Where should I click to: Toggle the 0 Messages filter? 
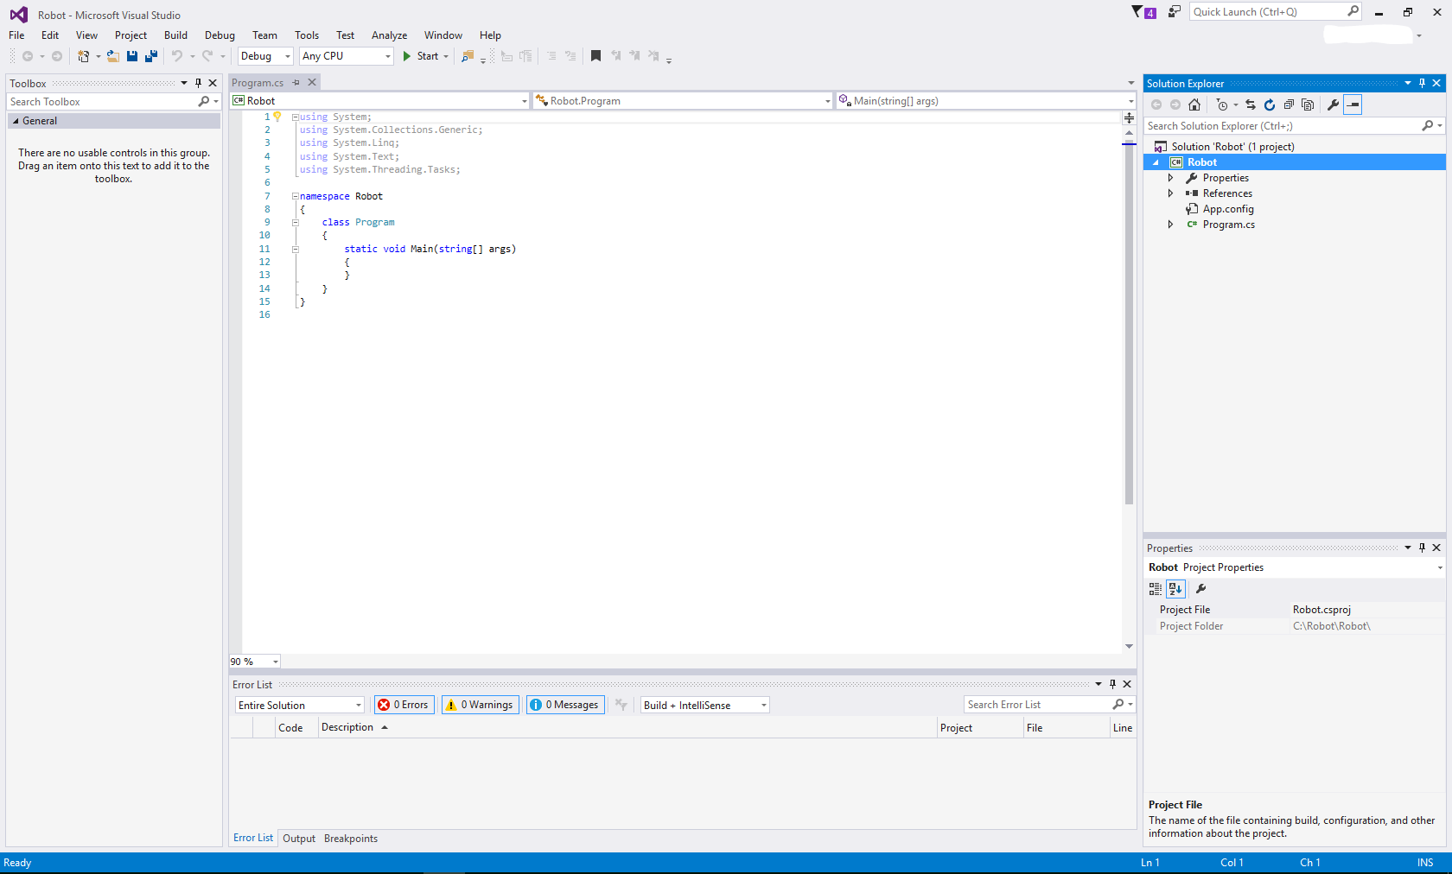564,705
